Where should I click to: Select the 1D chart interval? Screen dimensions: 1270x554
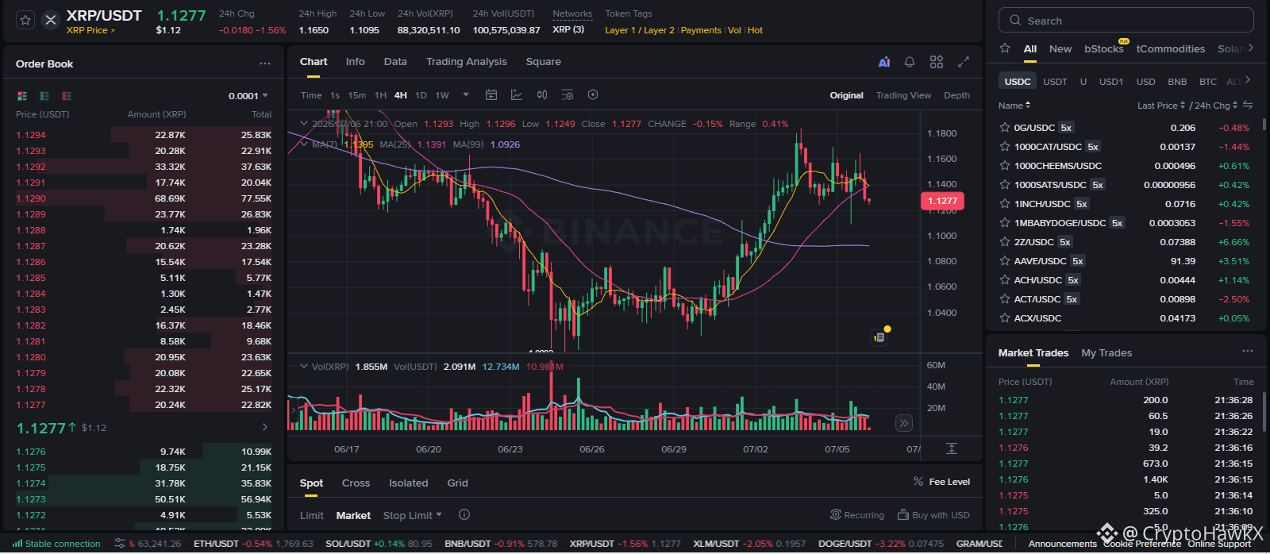[x=421, y=95]
